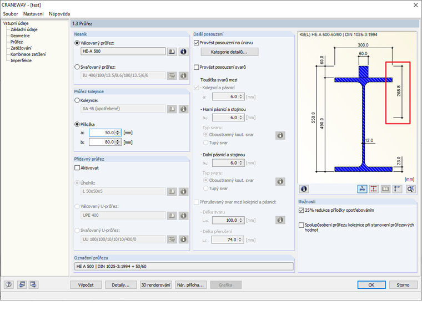
Task: Start calculation with Výpočet button
Action: (x=86, y=285)
